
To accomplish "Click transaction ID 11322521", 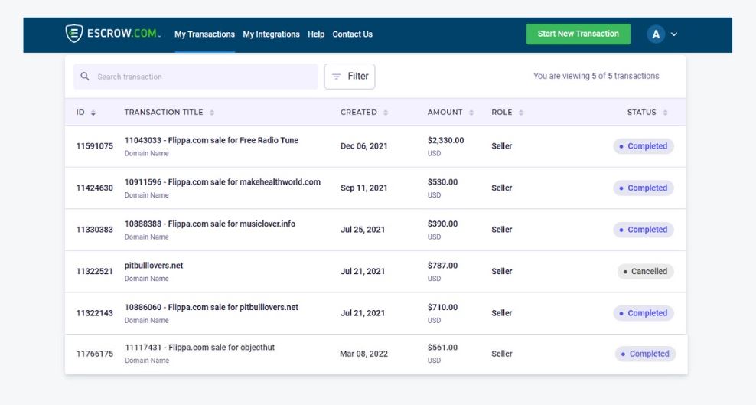I will (x=95, y=272).
